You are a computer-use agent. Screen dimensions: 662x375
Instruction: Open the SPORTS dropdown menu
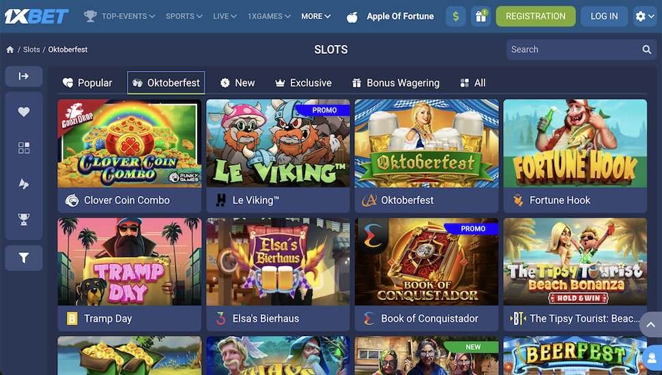point(184,16)
